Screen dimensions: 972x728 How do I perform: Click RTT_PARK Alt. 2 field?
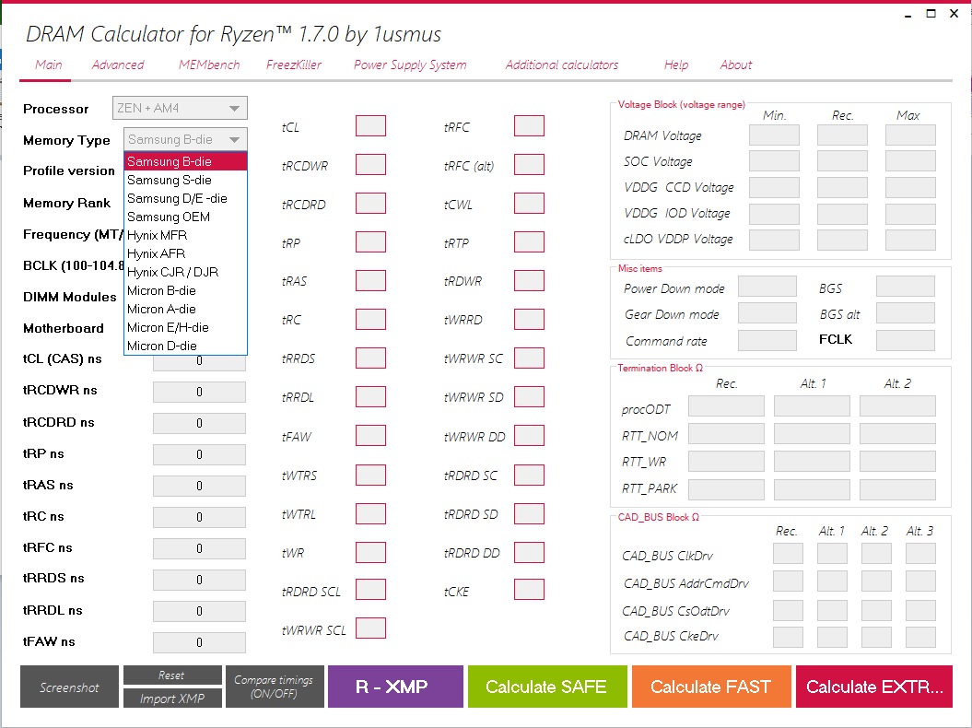[897, 490]
